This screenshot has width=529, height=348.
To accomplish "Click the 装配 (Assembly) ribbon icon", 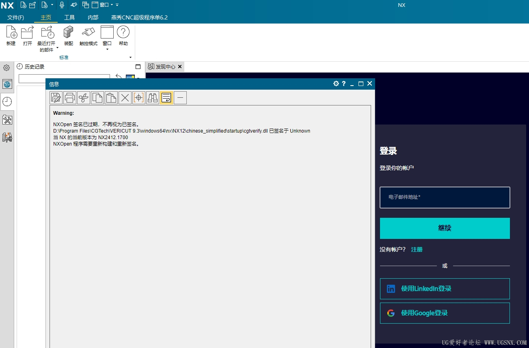I will [x=69, y=36].
